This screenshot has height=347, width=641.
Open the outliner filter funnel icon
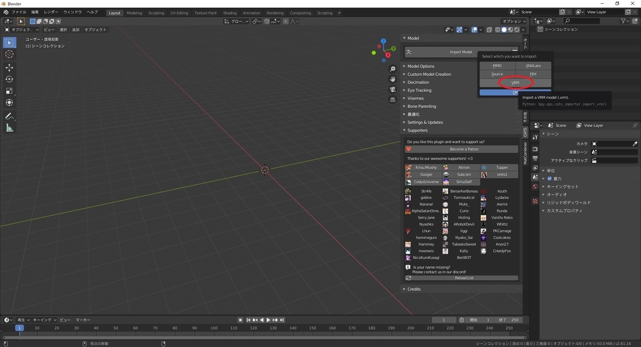[x=624, y=21]
